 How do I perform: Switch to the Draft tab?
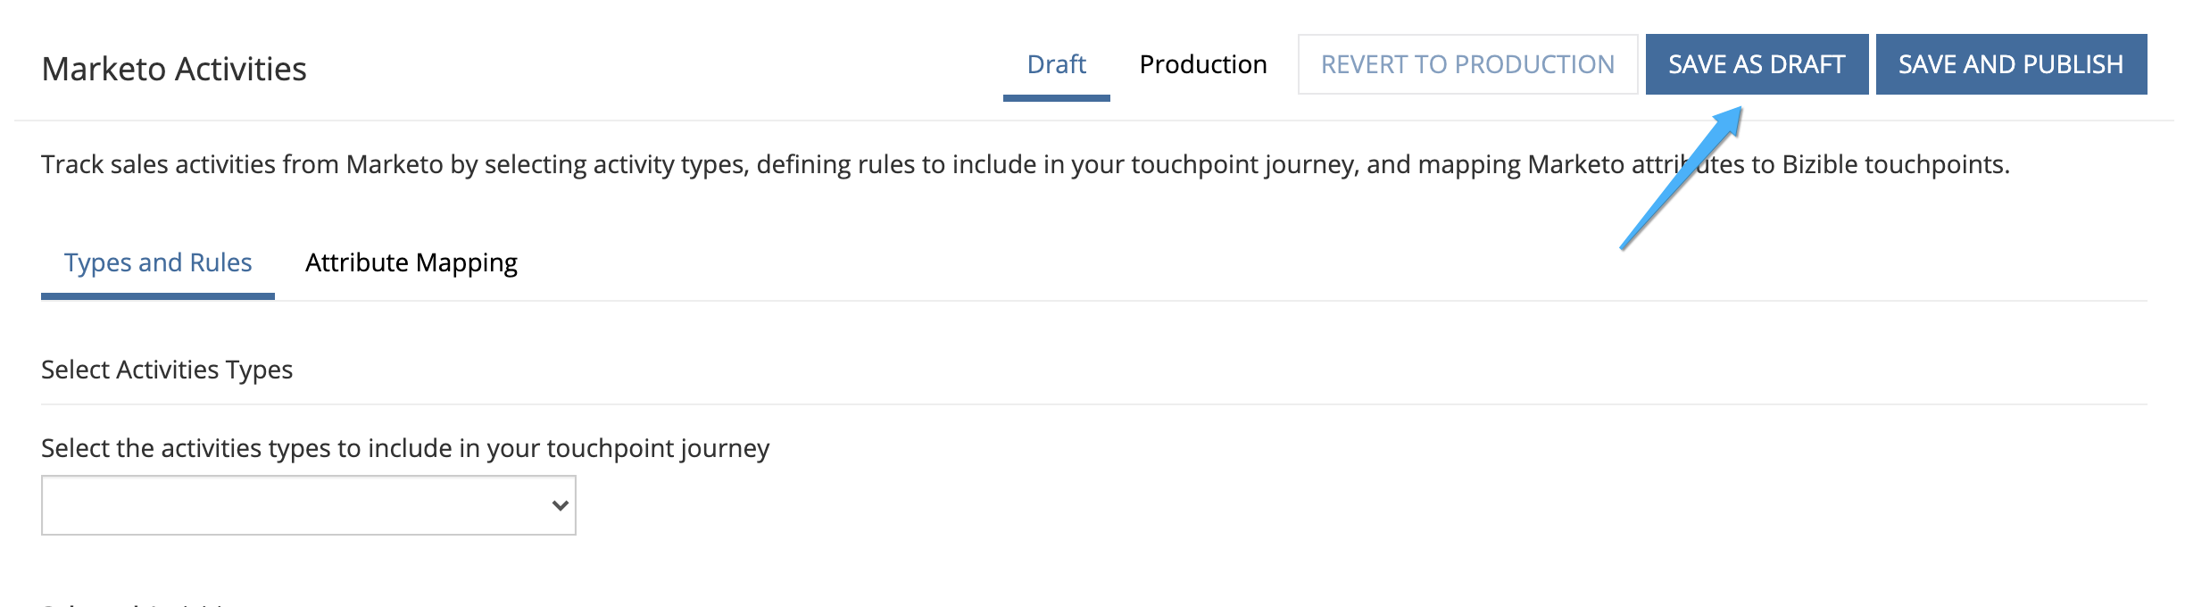tap(1056, 64)
